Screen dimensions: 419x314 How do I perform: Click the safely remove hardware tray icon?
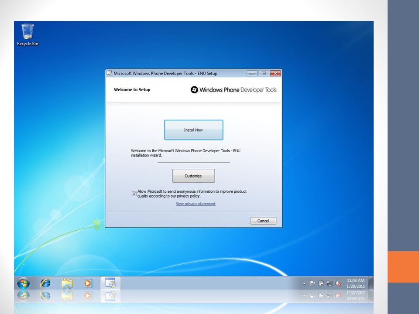[321, 283]
